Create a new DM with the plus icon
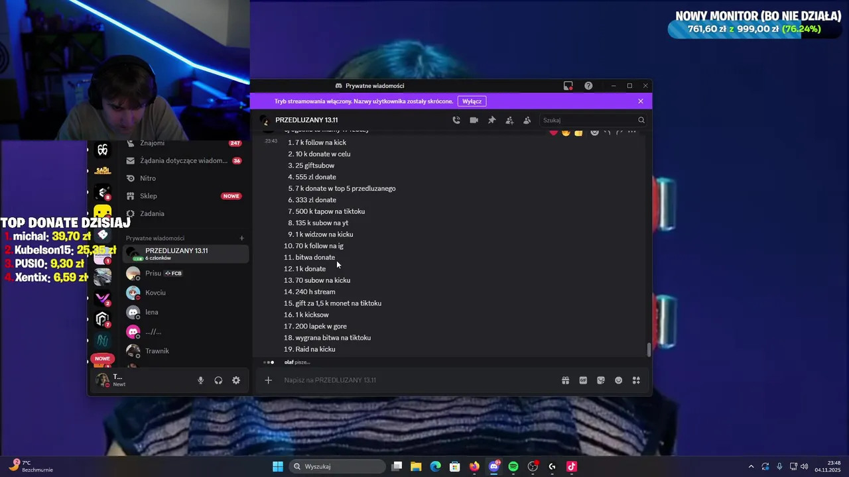This screenshot has height=477, width=849. (x=241, y=238)
